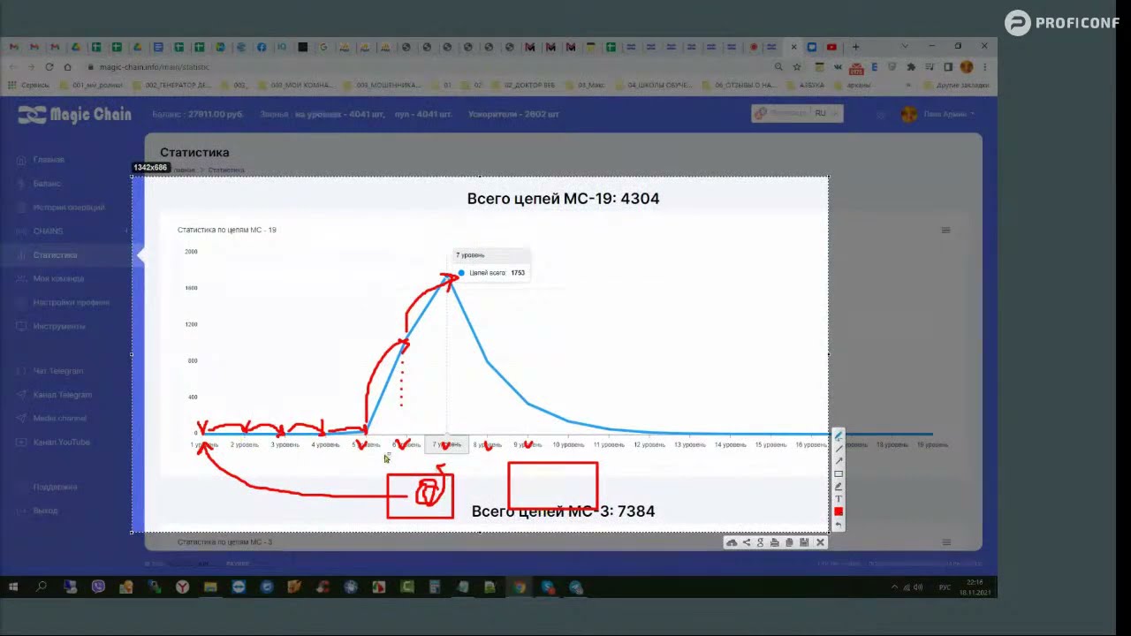Open browser three-dot menu
The width and height of the screenshot is (1131, 636).
(x=985, y=67)
